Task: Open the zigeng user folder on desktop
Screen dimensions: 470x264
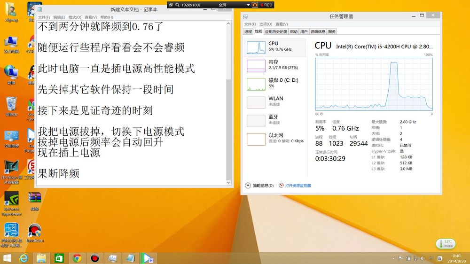Action: pos(11,12)
